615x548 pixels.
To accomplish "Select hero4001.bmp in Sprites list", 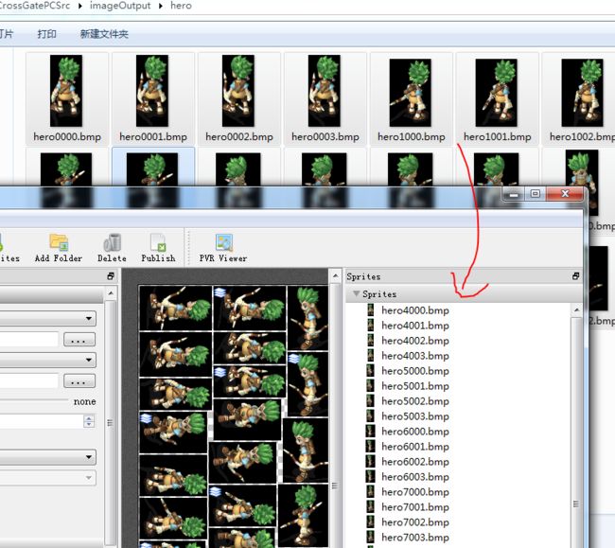I will click(415, 326).
